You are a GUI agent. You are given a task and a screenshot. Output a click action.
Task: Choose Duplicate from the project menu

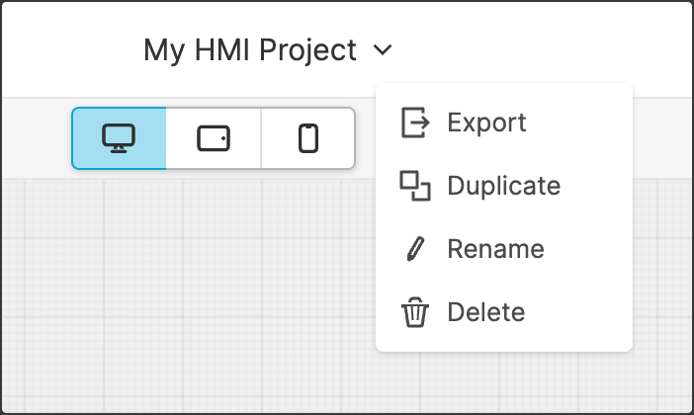[x=503, y=186]
